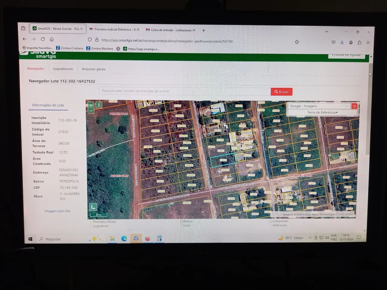The height and width of the screenshot is (290, 387).
Task: Show hidden system tray icons
Action: [x=310, y=238]
